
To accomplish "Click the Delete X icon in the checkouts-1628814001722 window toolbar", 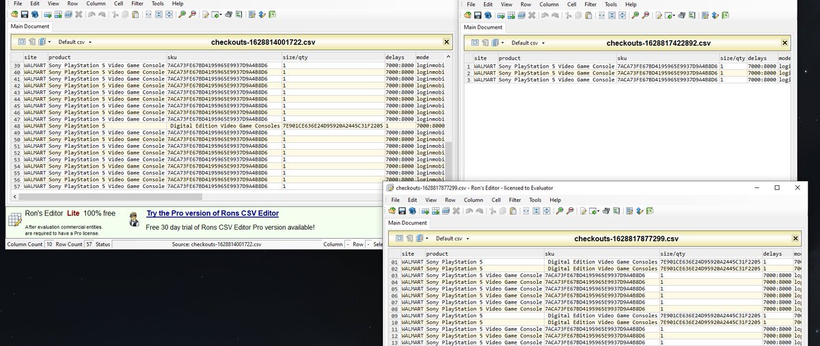I will click(x=79, y=14).
